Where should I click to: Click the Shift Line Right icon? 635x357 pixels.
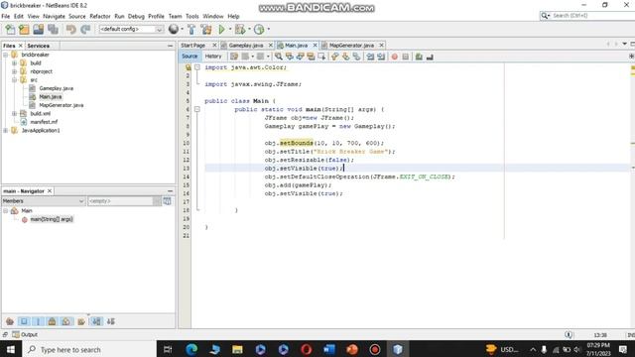click(381, 57)
